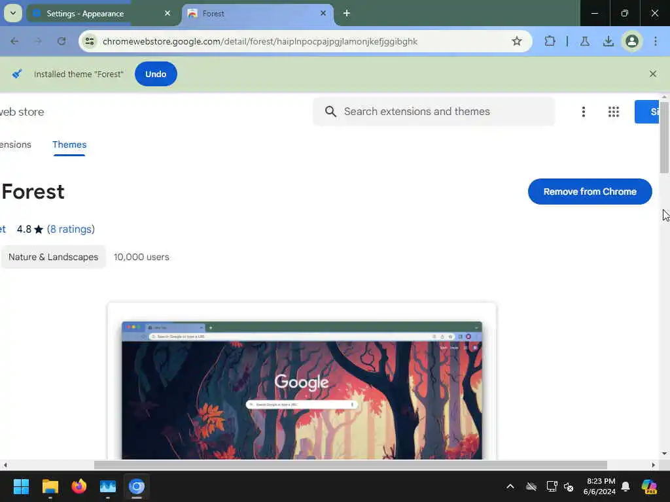The width and height of the screenshot is (670, 502).
Task: Click the scroll right arrow
Action: pos(654,465)
